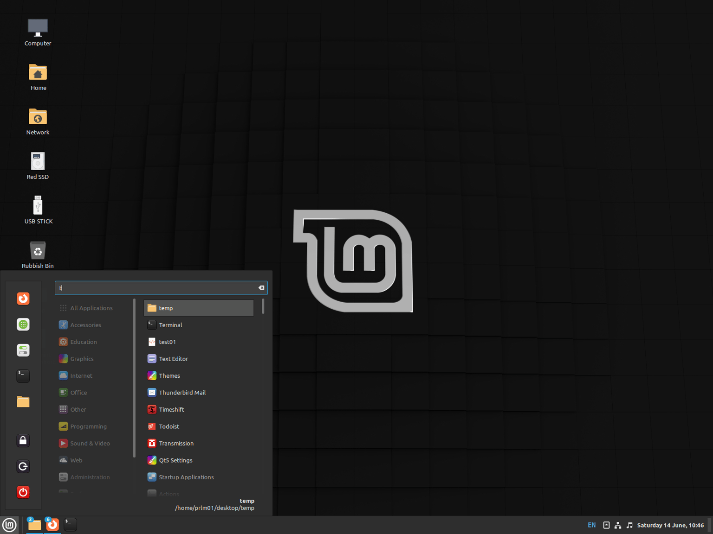Click the Linux Mint menu button

[x=9, y=525]
